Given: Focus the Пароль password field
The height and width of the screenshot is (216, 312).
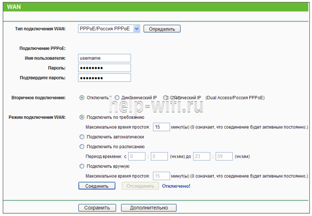Looking at the screenshot, I should [104, 68].
